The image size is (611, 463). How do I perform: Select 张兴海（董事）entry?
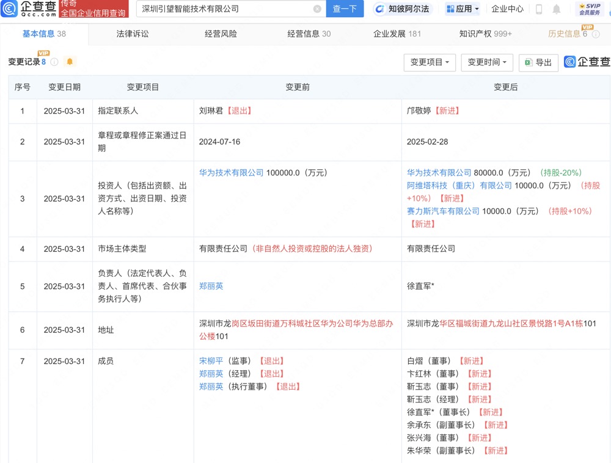coord(449,438)
